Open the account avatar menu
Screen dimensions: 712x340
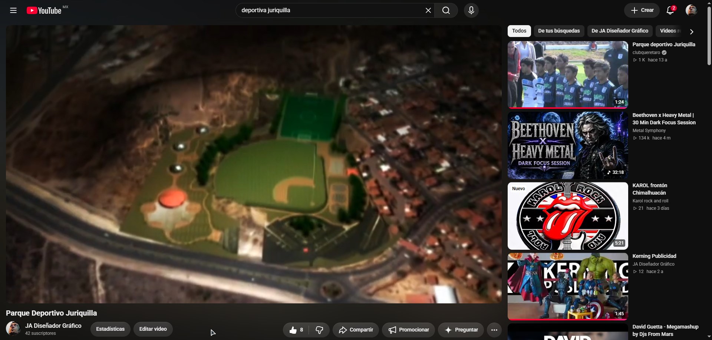click(x=691, y=10)
